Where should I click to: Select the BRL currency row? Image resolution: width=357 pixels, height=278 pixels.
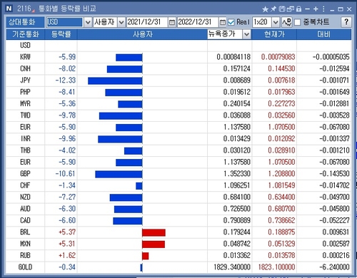tap(178, 232)
